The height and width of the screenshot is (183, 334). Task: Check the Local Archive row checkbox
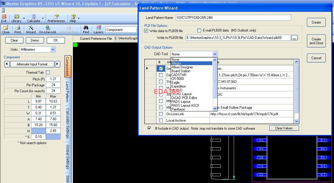(161, 121)
